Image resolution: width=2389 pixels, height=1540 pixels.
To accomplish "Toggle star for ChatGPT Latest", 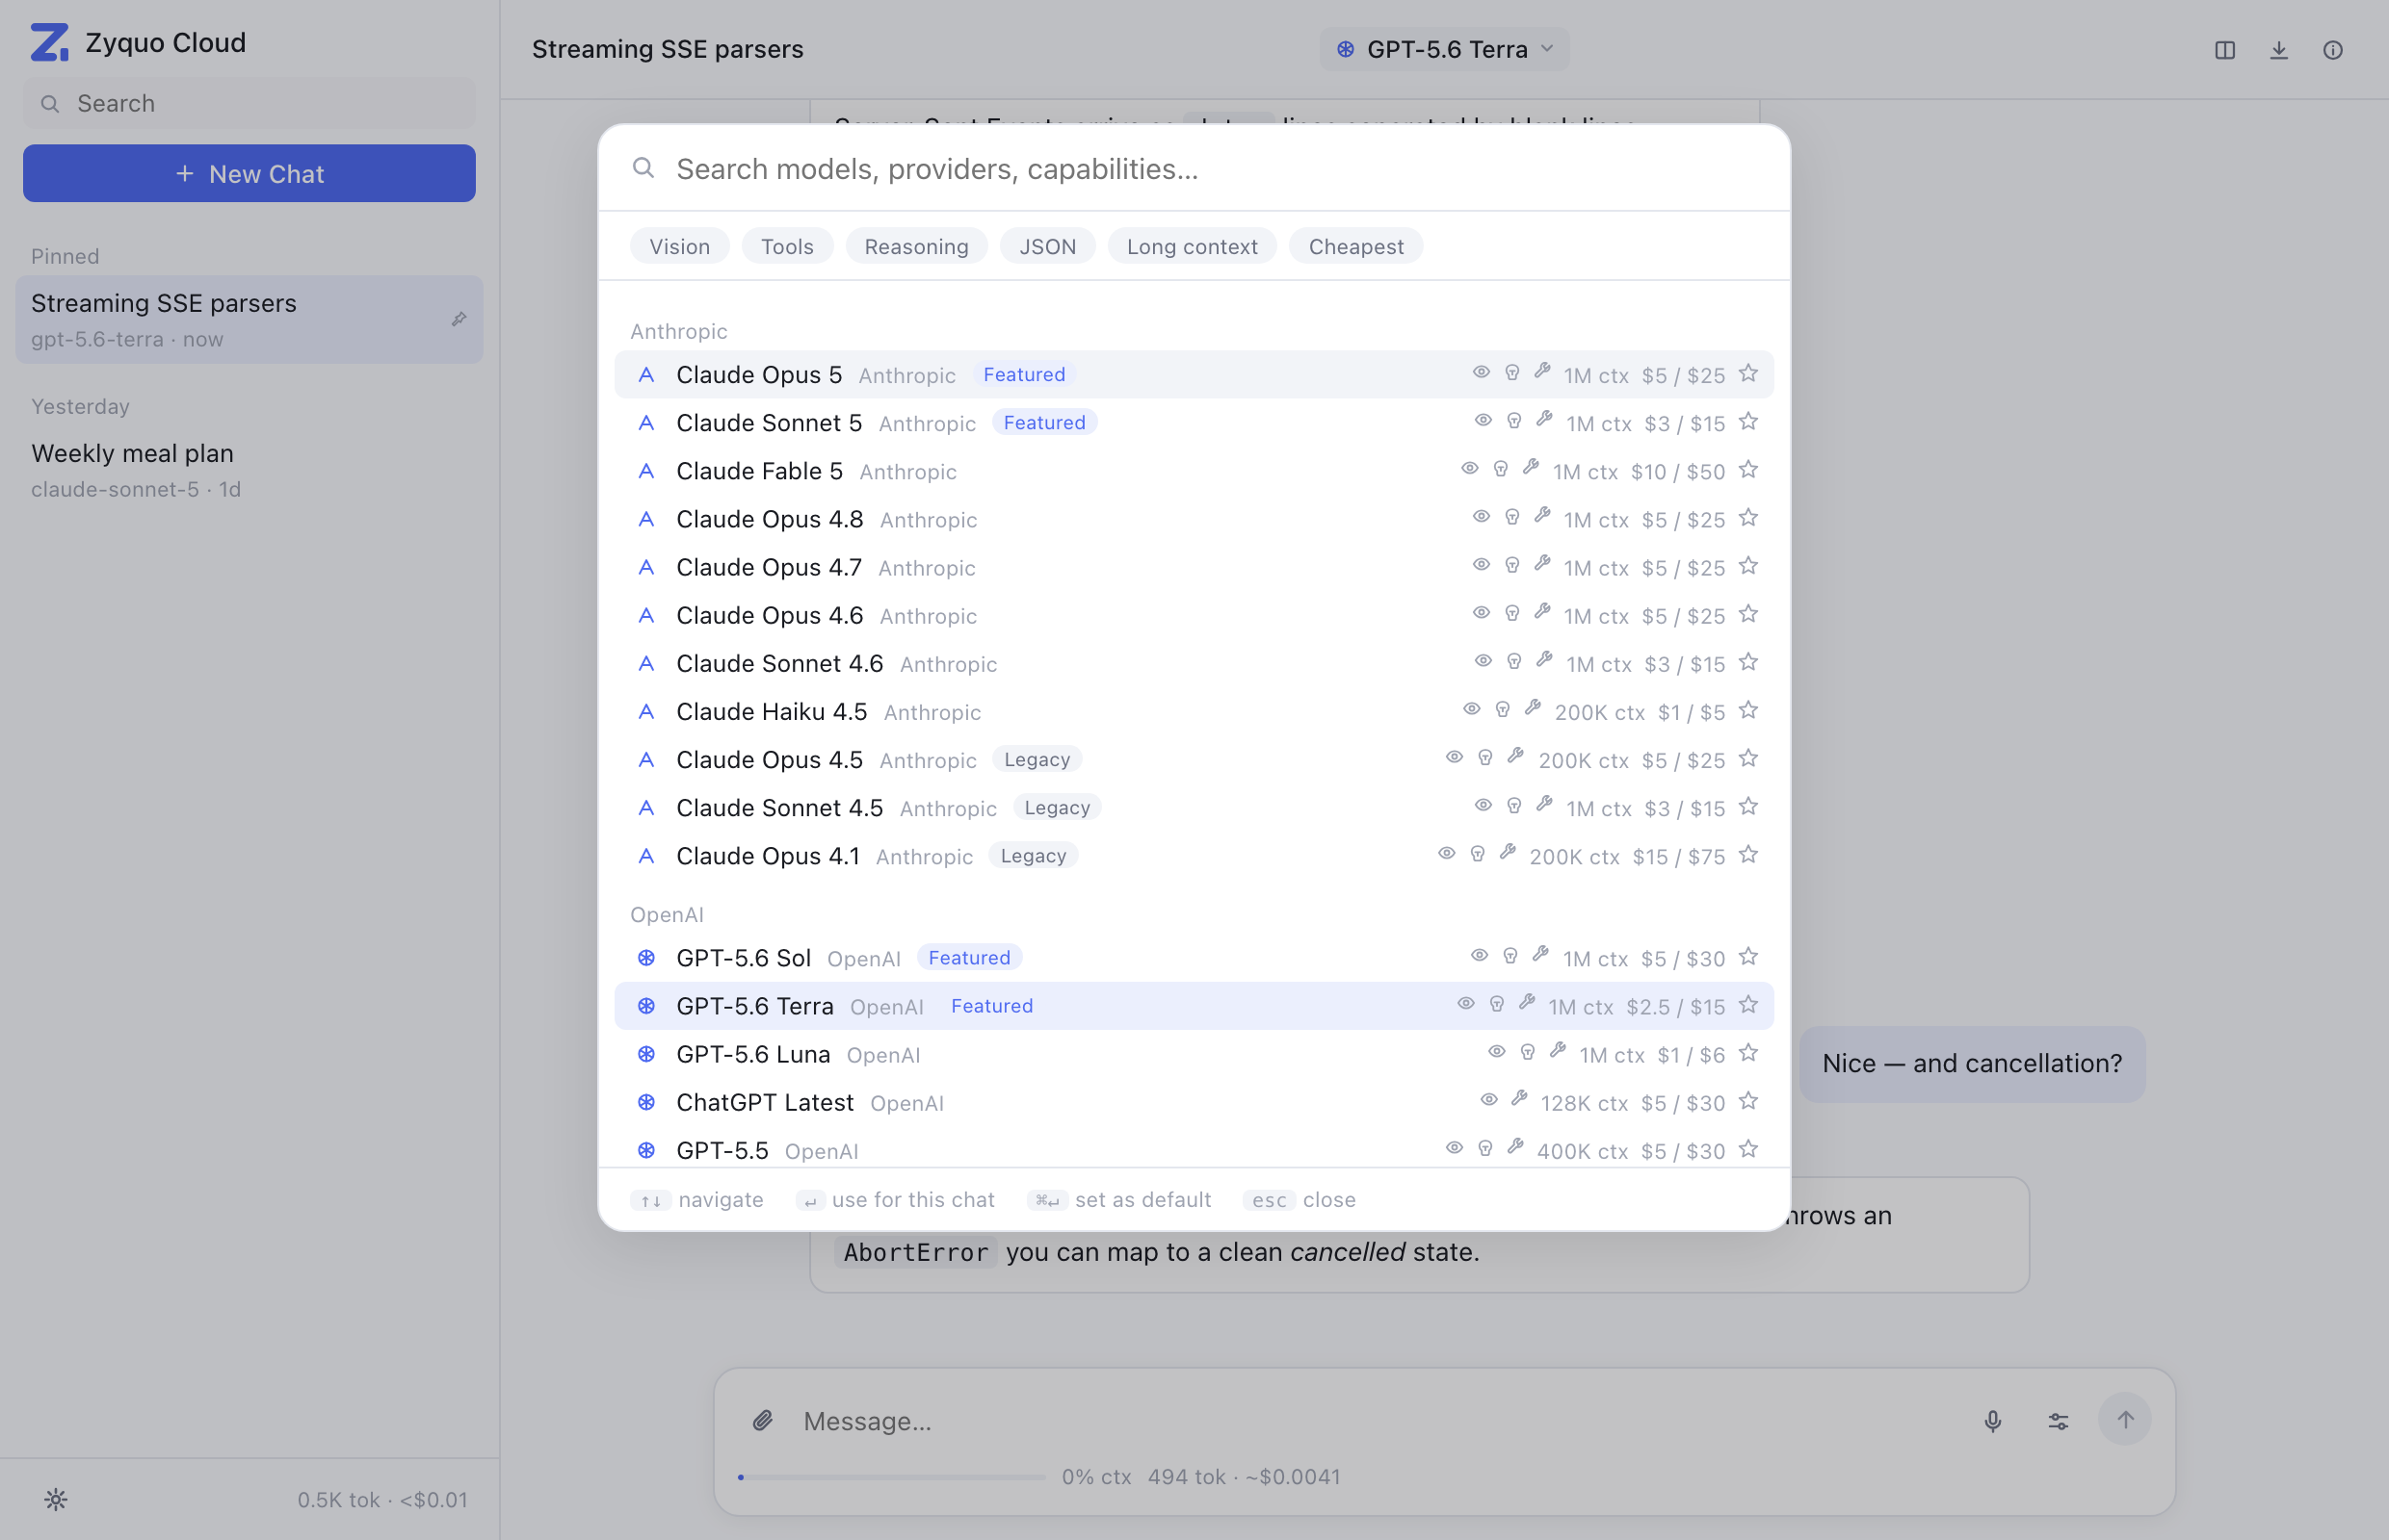I will [1747, 1101].
